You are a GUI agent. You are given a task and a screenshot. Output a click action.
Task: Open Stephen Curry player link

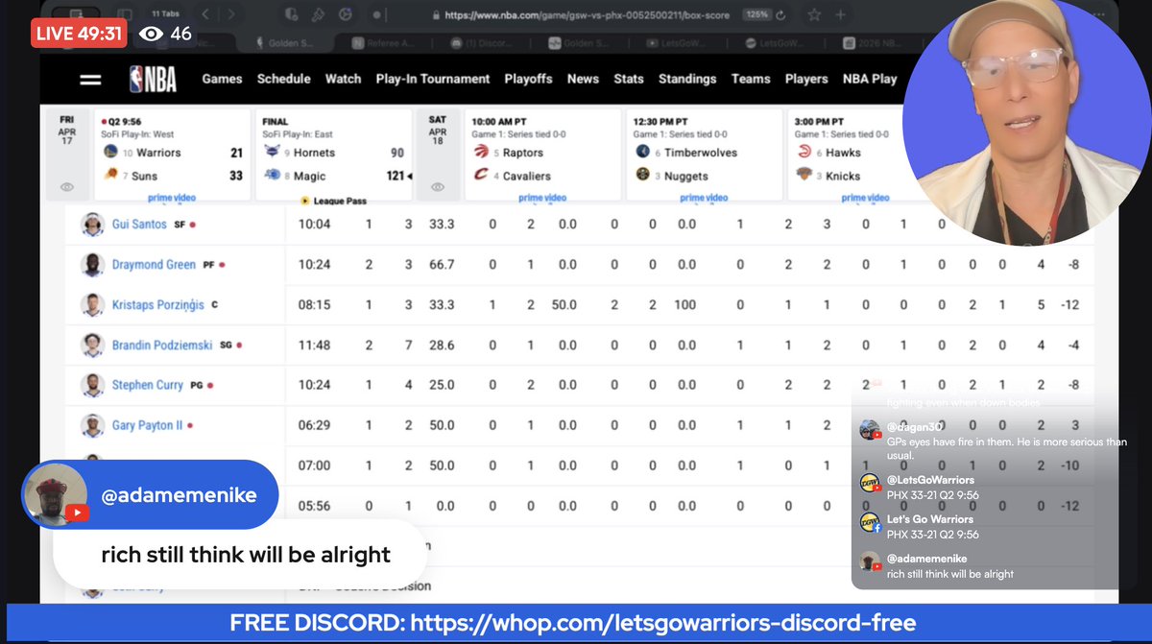pyautogui.click(x=147, y=385)
